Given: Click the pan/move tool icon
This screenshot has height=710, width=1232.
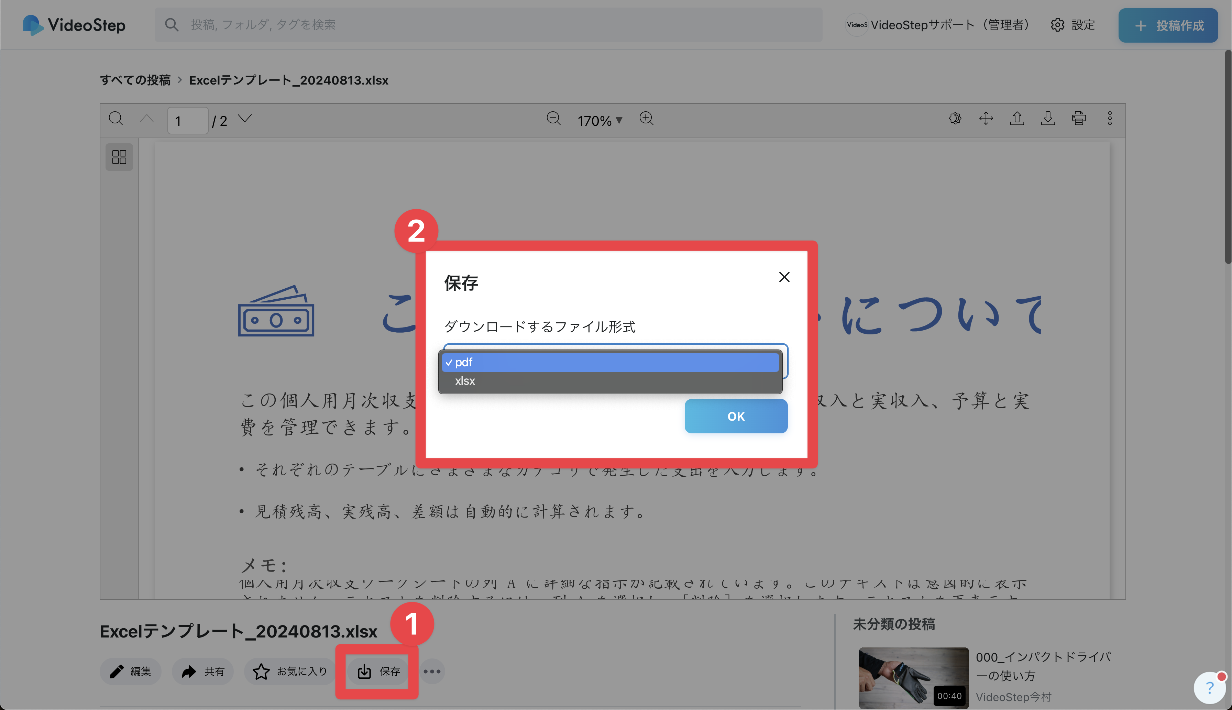Looking at the screenshot, I should click(986, 119).
